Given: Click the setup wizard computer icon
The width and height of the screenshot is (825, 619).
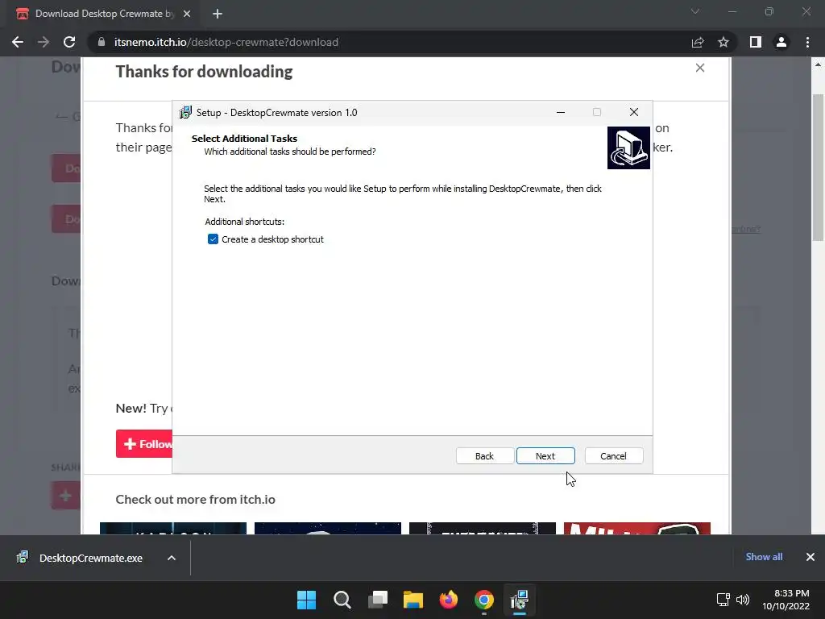Looking at the screenshot, I should coord(628,147).
